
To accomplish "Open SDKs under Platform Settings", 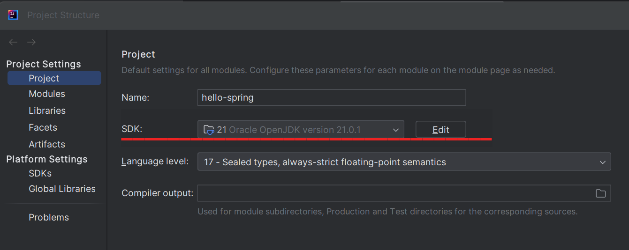I will coord(40,173).
